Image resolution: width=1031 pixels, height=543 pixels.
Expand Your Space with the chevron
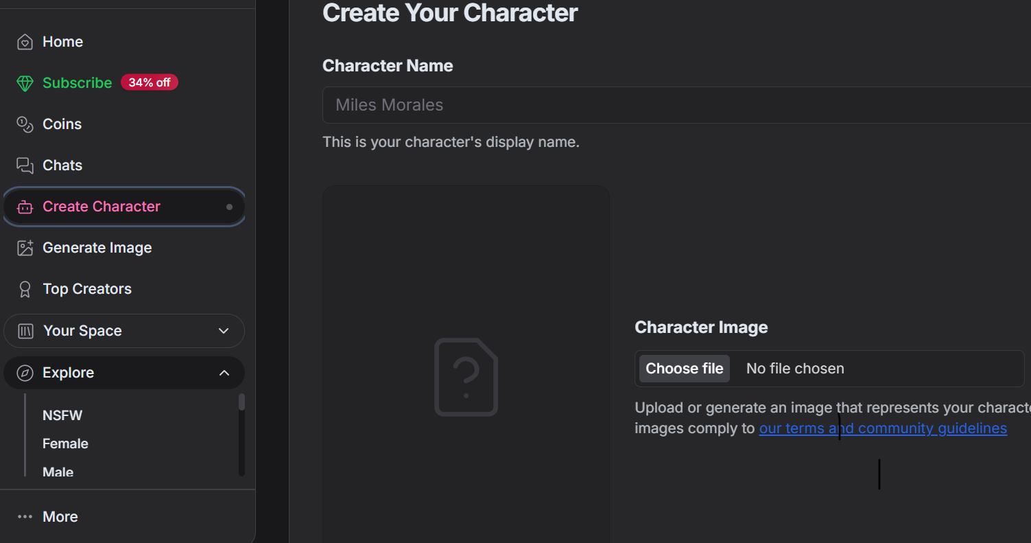coord(224,331)
